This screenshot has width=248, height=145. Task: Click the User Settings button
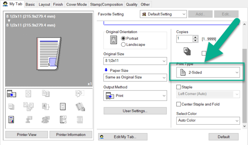click(135, 111)
